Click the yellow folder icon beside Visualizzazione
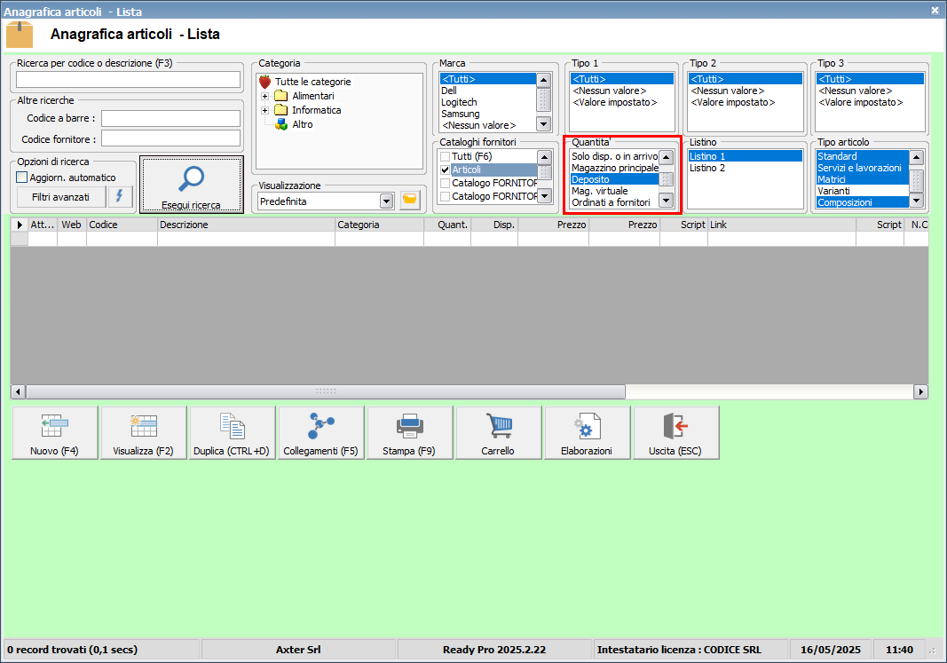 coord(410,200)
